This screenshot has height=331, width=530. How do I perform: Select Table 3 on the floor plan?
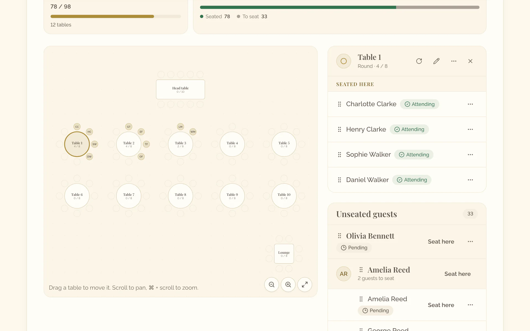[x=181, y=144]
